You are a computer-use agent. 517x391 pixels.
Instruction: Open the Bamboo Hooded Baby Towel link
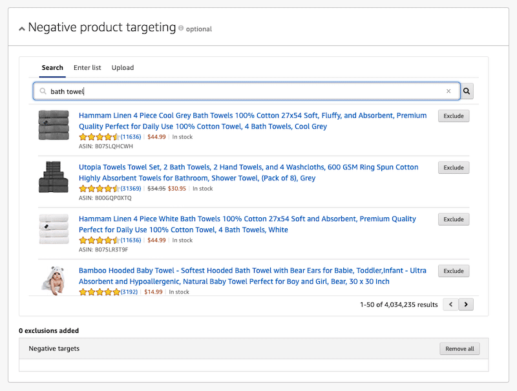[x=252, y=276]
